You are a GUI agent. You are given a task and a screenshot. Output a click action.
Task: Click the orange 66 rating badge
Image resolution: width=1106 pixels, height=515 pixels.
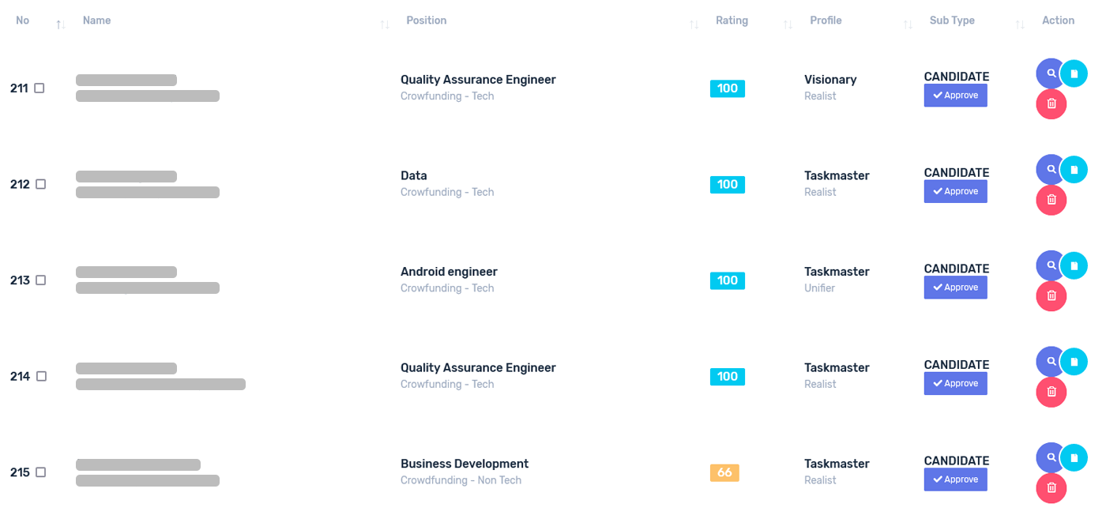724,472
